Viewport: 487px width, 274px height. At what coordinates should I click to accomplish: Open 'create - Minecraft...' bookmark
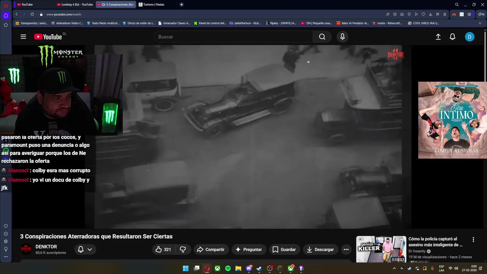(x=387, y=23)
